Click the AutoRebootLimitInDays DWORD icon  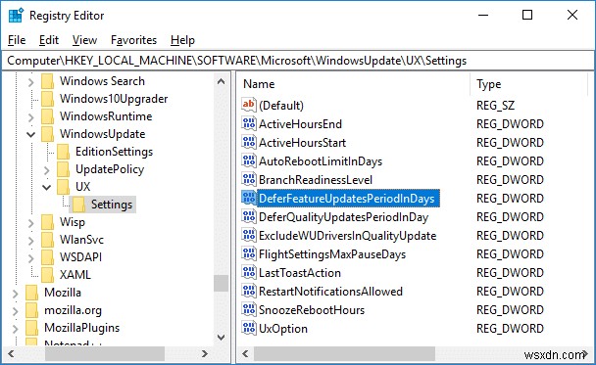[x=249, y=160]
